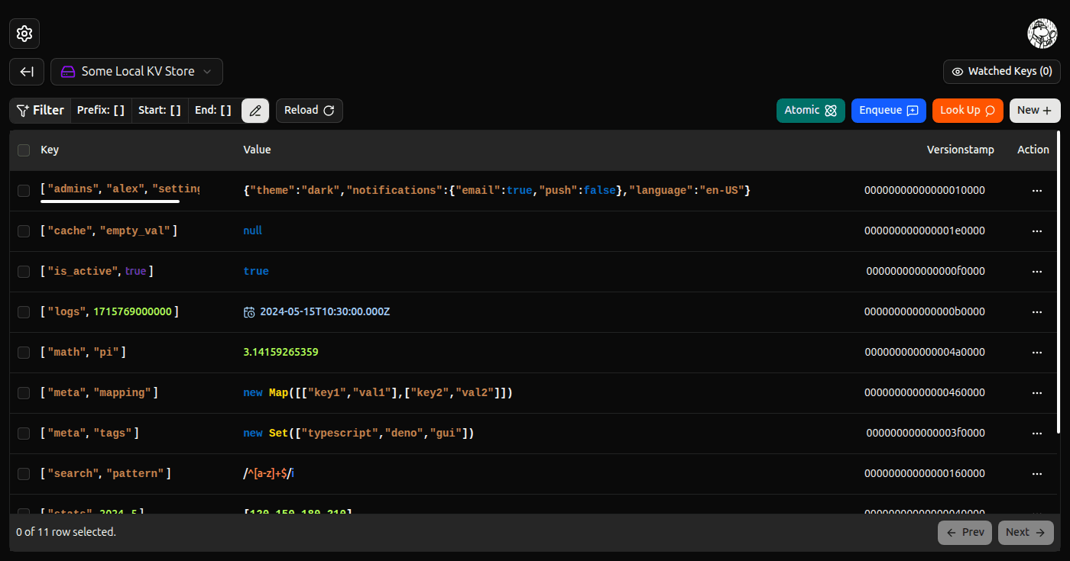This screenshot has width=1070, height=561.
Task: Open the ["meta","mapping"] key
Action: [x=99, y=392]
